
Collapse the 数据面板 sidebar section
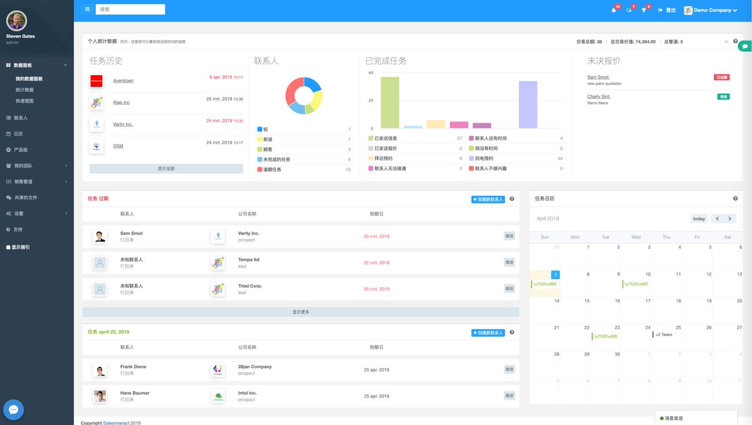pyautogui.click(x=37, y=65)
